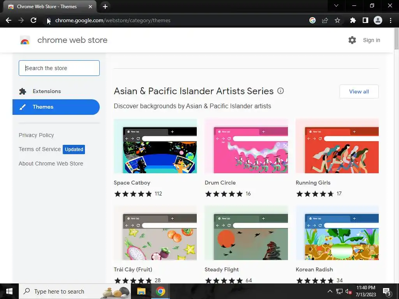Open Chrome's three-dot menu
Image resolution: width=399 pixels, height=299 pixels.
[390, 20]
